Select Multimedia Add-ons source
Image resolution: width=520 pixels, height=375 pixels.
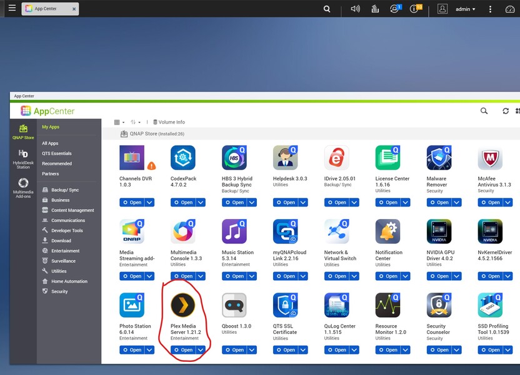pyautogui.click(x=23, y=188)
